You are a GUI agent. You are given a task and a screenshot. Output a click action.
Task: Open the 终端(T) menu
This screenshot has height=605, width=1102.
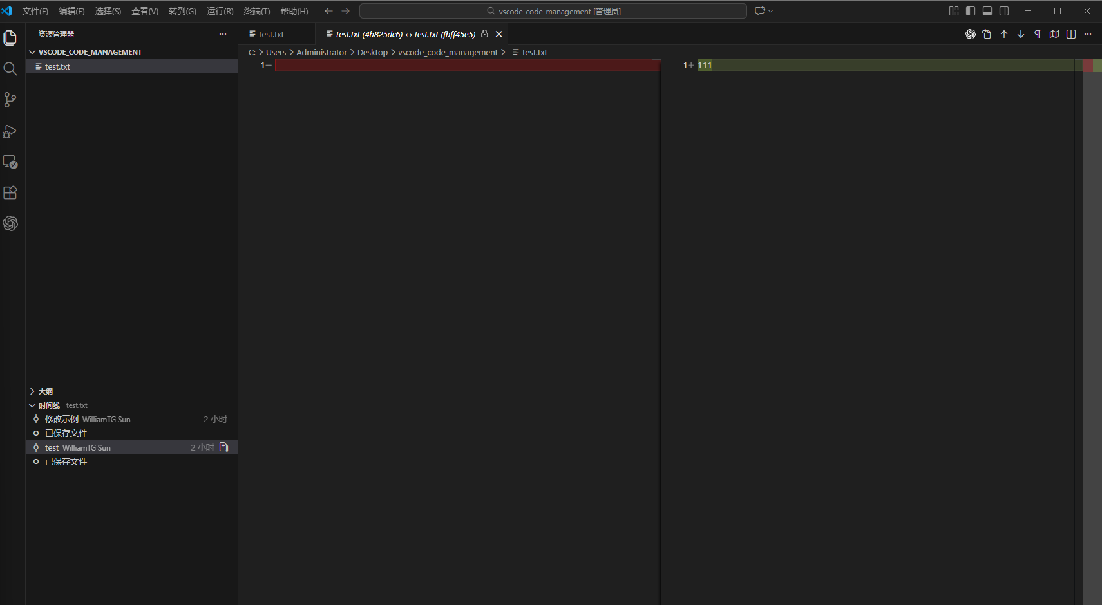click(x=257, y=11)
